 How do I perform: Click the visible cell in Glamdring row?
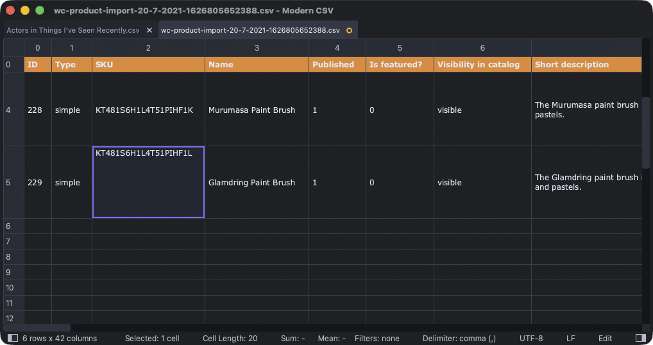482,182
